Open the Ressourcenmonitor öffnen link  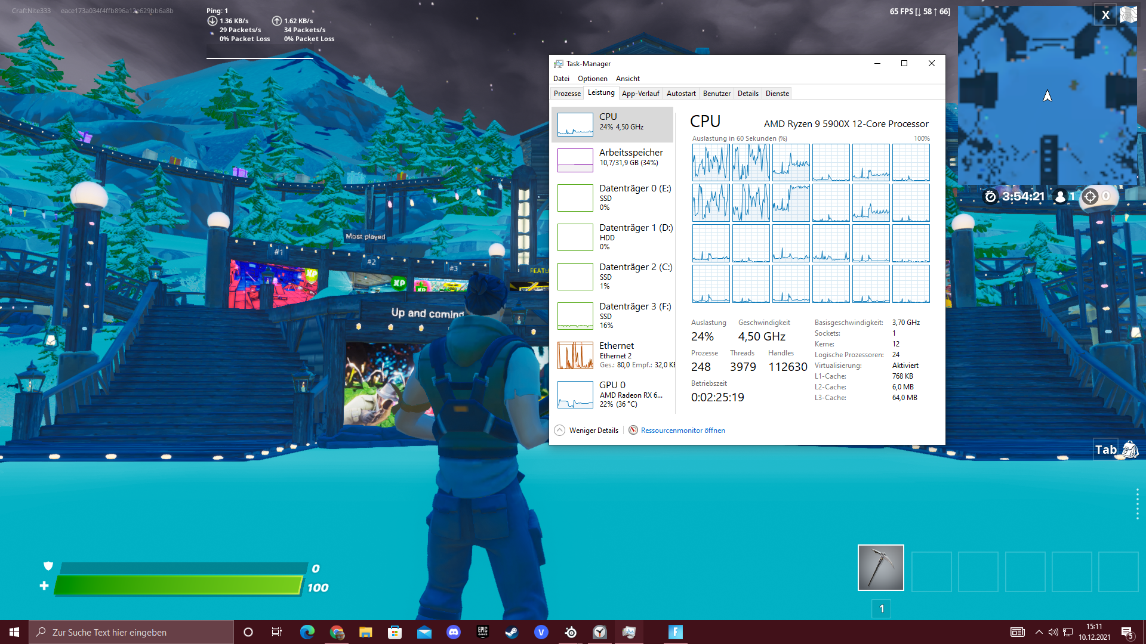pyautogui.click(x=683, y=431)
